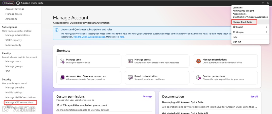
Task: Click See all link in Documentation card
Action: 254,96
